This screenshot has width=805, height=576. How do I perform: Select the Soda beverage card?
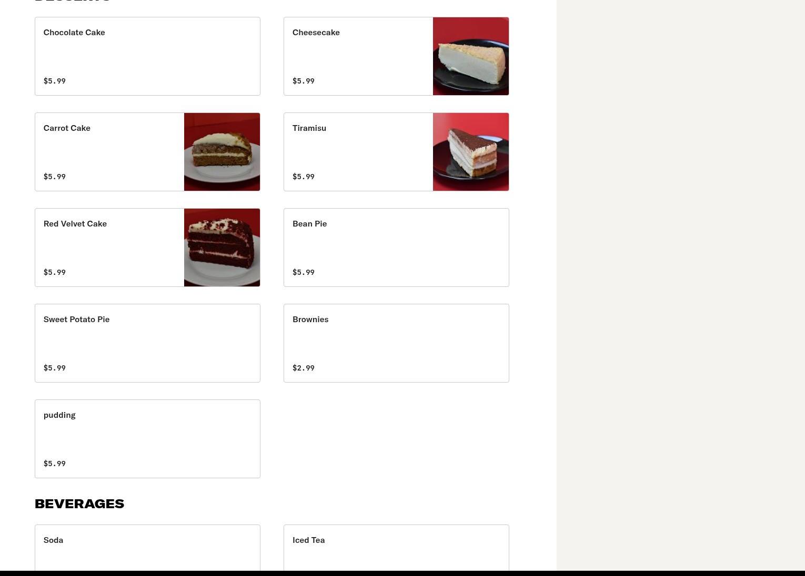(147, 548)
